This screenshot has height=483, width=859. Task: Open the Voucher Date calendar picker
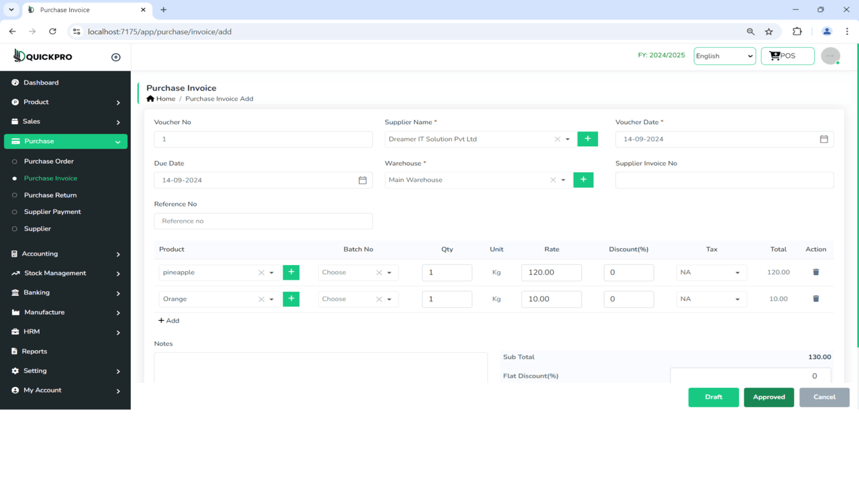click(824, 139)
